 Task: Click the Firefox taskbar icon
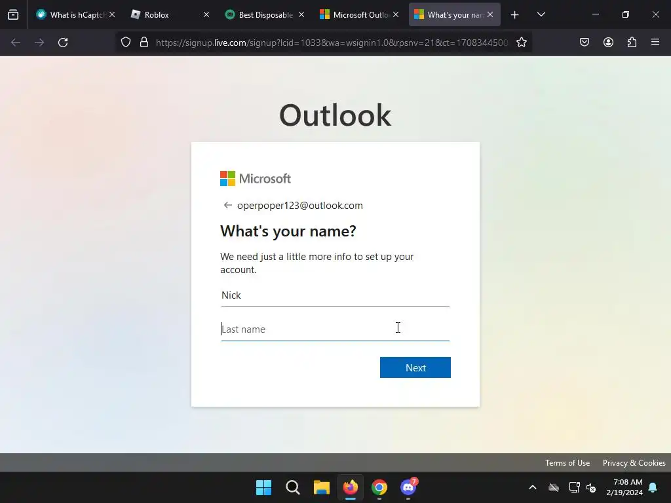click(x=351, y=487)
